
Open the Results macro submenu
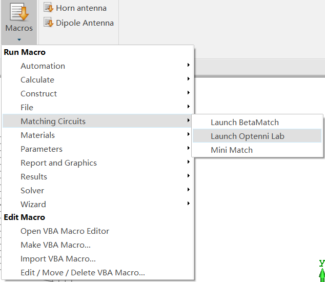pos(98,177)
